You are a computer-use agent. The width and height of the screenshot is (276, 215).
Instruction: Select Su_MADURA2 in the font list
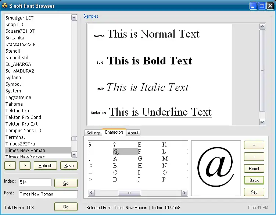click(38, 71)
